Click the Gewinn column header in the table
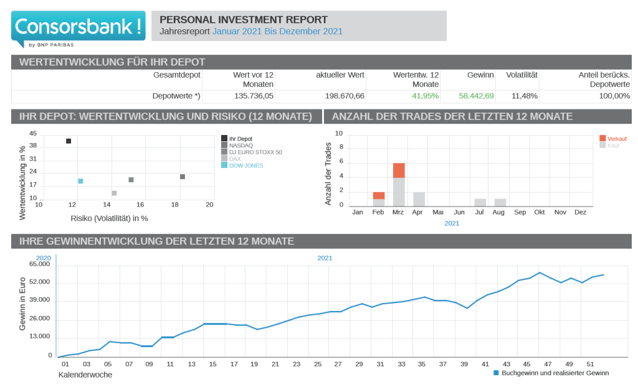 click(480, 75)
